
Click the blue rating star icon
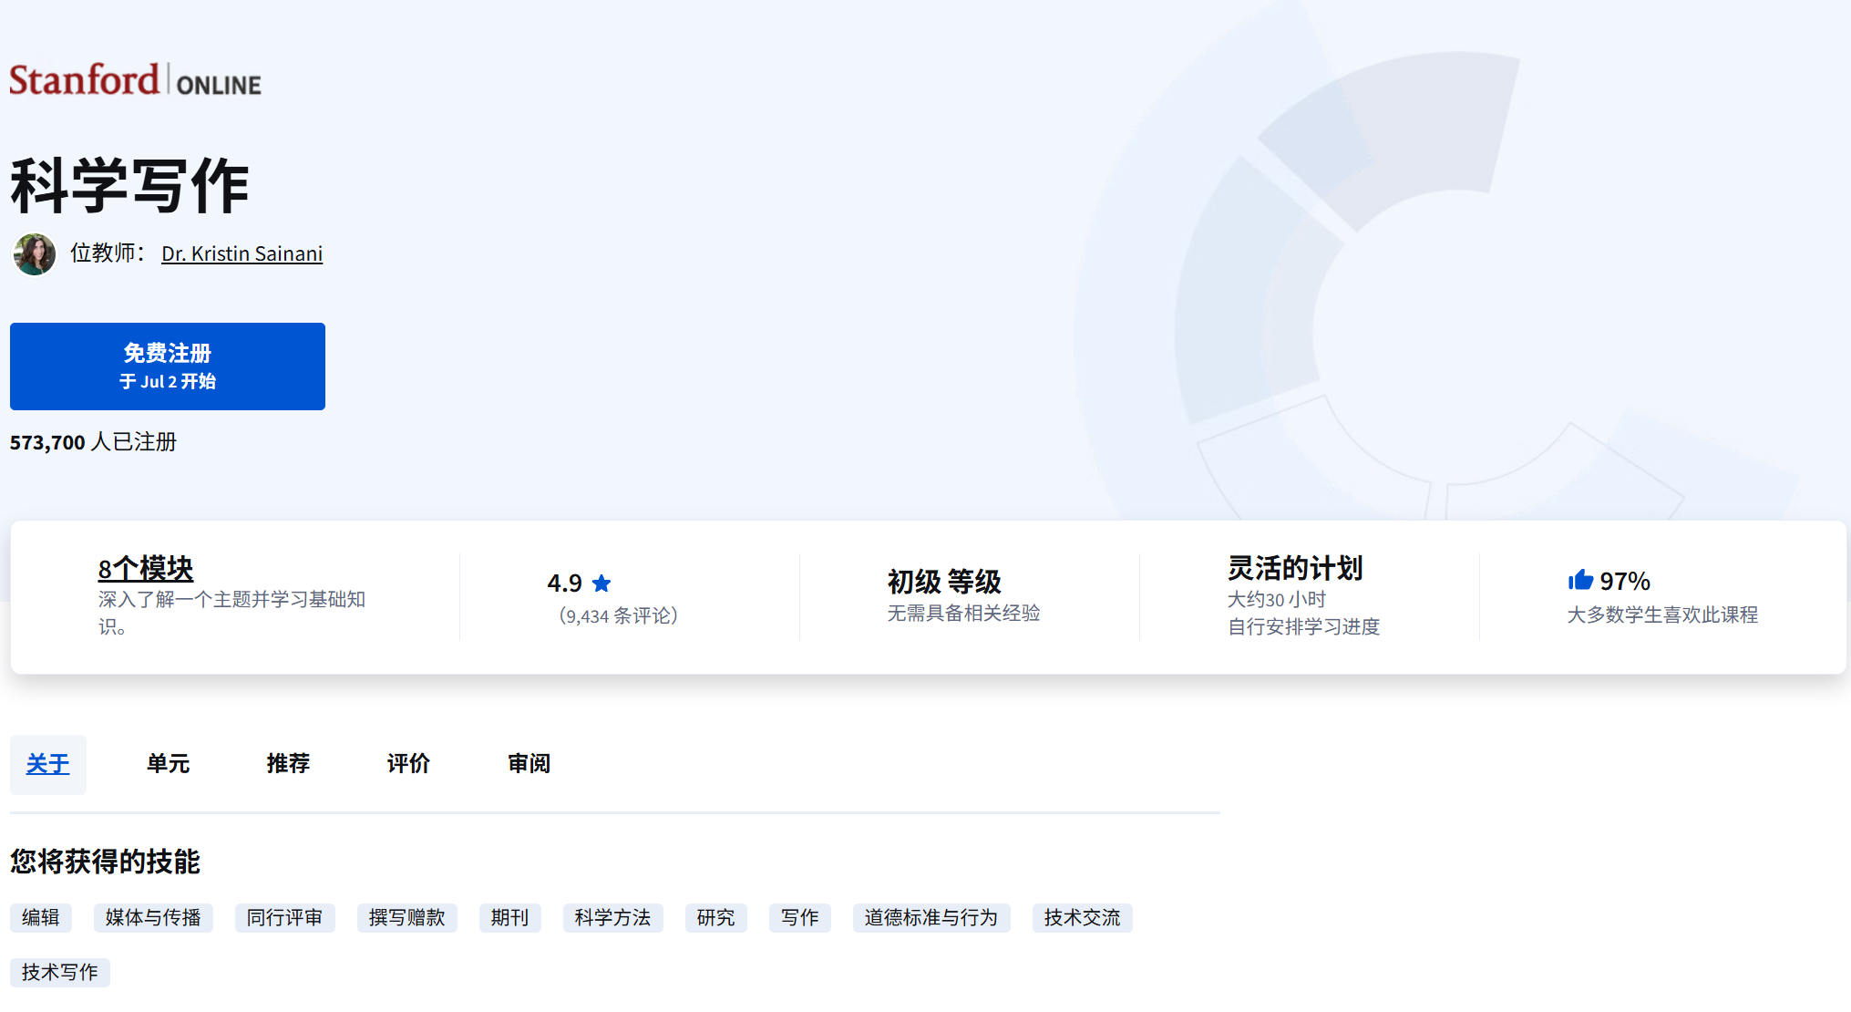(602, 583)
